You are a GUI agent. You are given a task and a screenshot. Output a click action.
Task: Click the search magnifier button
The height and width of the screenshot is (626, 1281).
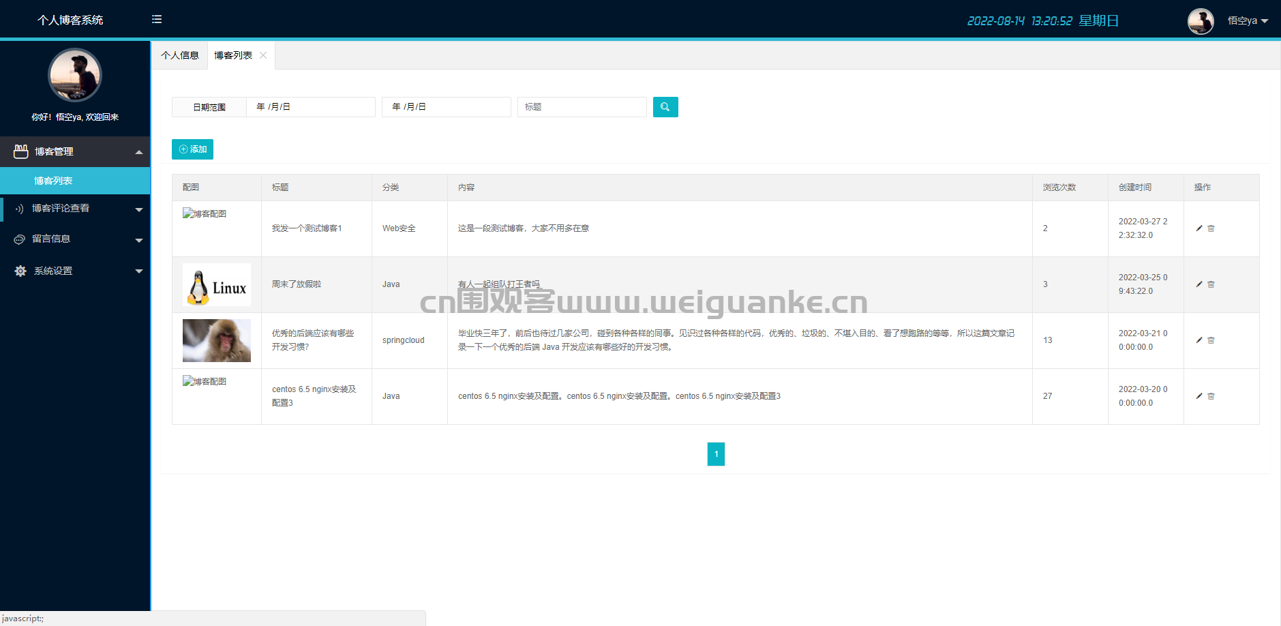point(665,107)
